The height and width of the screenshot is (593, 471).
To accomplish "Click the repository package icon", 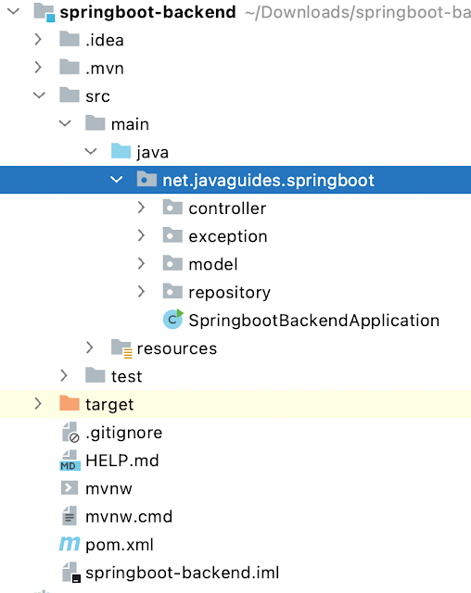I will coord(172,291).
